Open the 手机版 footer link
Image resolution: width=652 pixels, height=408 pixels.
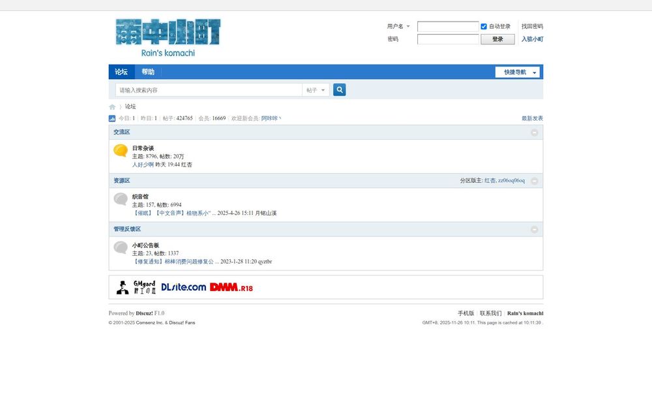point(466,313)
